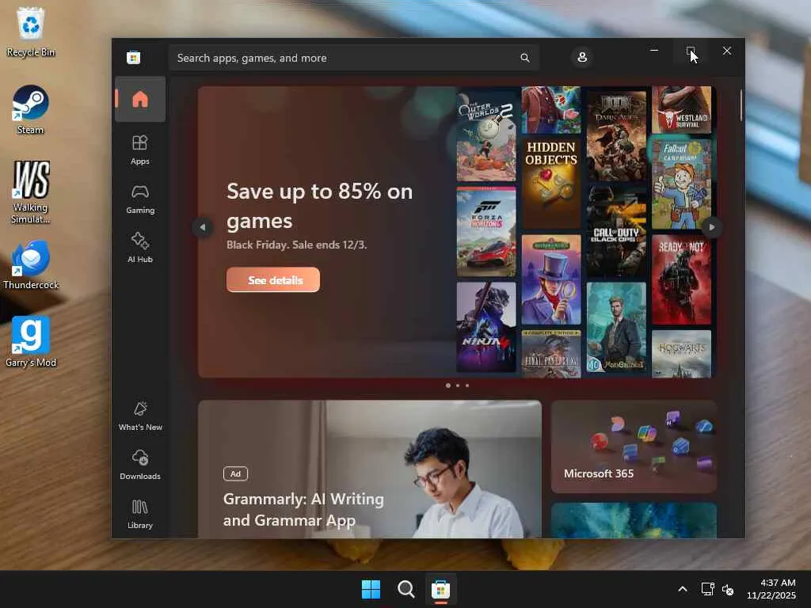The image size is (811, 608).
Task: Open the Windows Start menu
Action: (371, 589)
